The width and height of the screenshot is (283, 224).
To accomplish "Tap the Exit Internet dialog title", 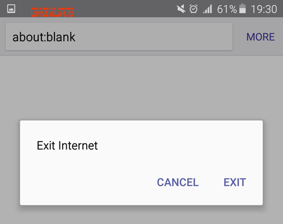I will 67,146.
